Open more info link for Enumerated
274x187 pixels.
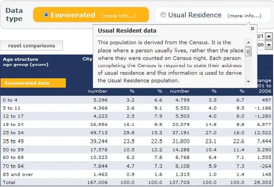119,16
